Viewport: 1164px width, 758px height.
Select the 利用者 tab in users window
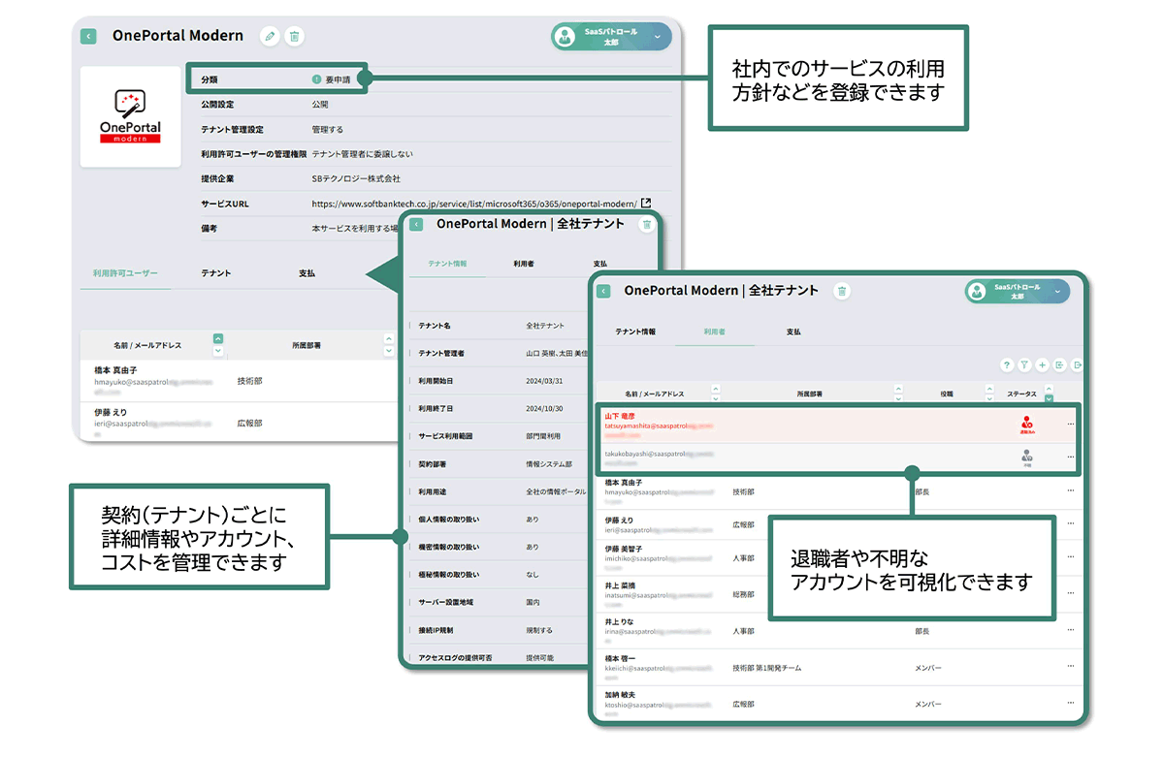tap(715, 332)
